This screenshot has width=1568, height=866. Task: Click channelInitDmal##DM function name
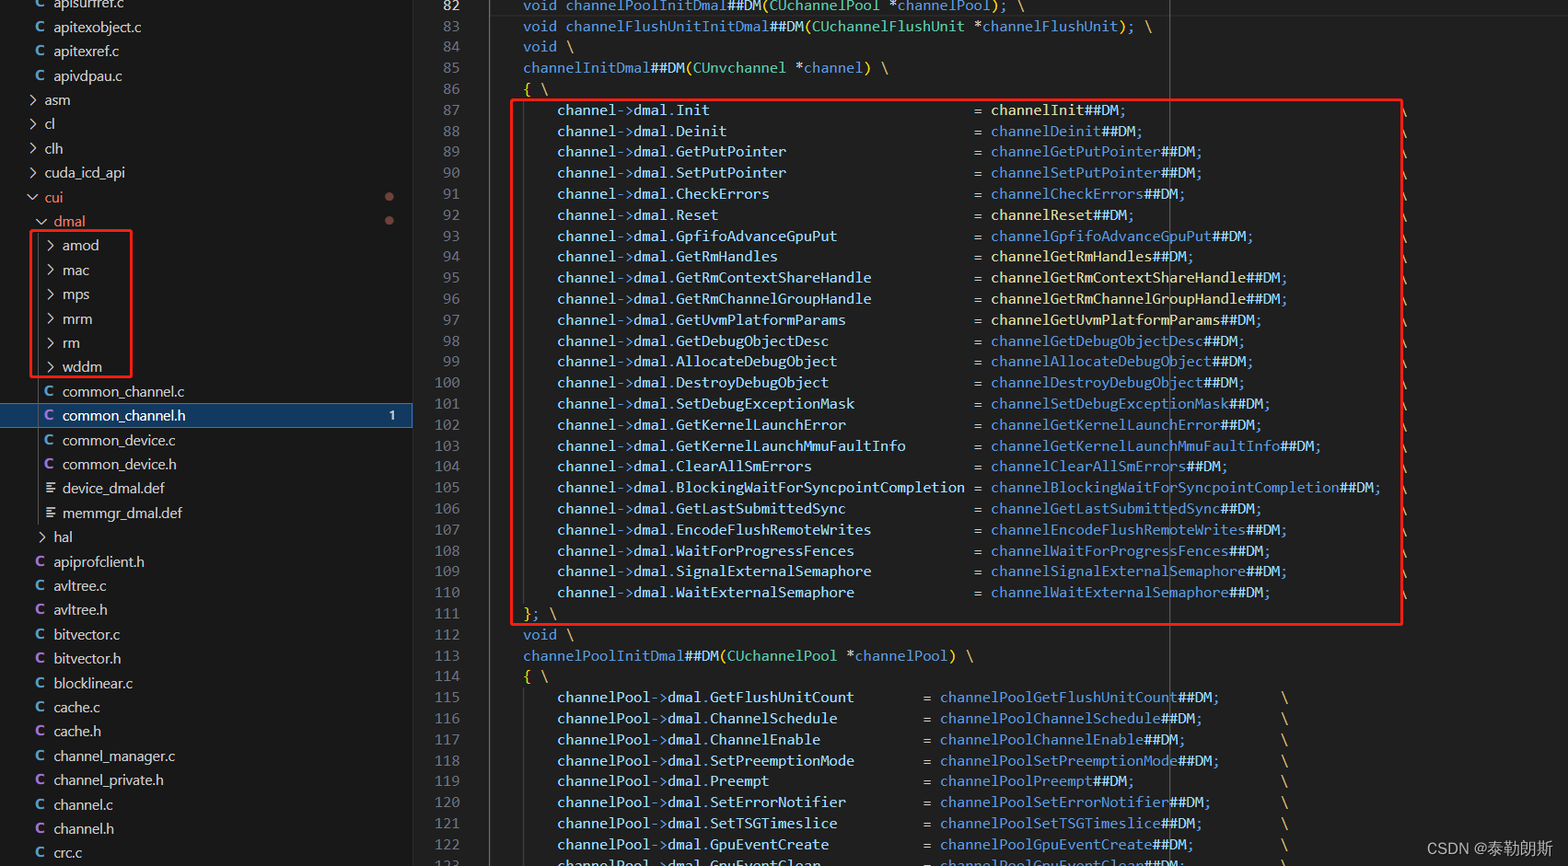pyautogui.click(x=604, y=67)
